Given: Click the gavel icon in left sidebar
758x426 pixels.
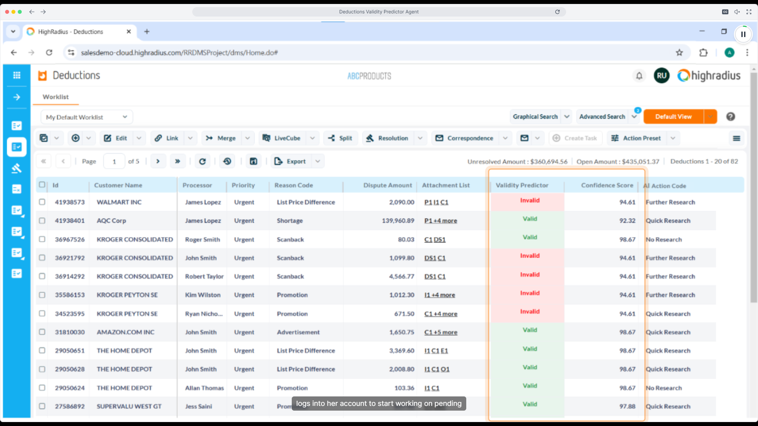Looking at the screenshot, I should [17, 168].
